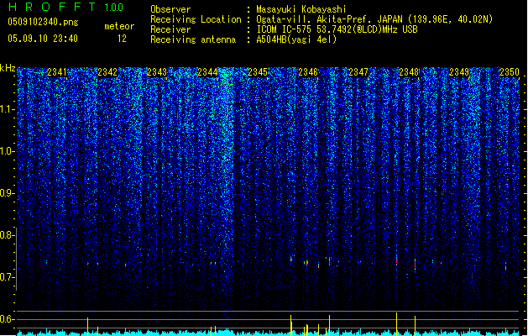Click the 0.8 kHz axis label
This screenshot has height=336, width=528.
click(x=7, y=235)
